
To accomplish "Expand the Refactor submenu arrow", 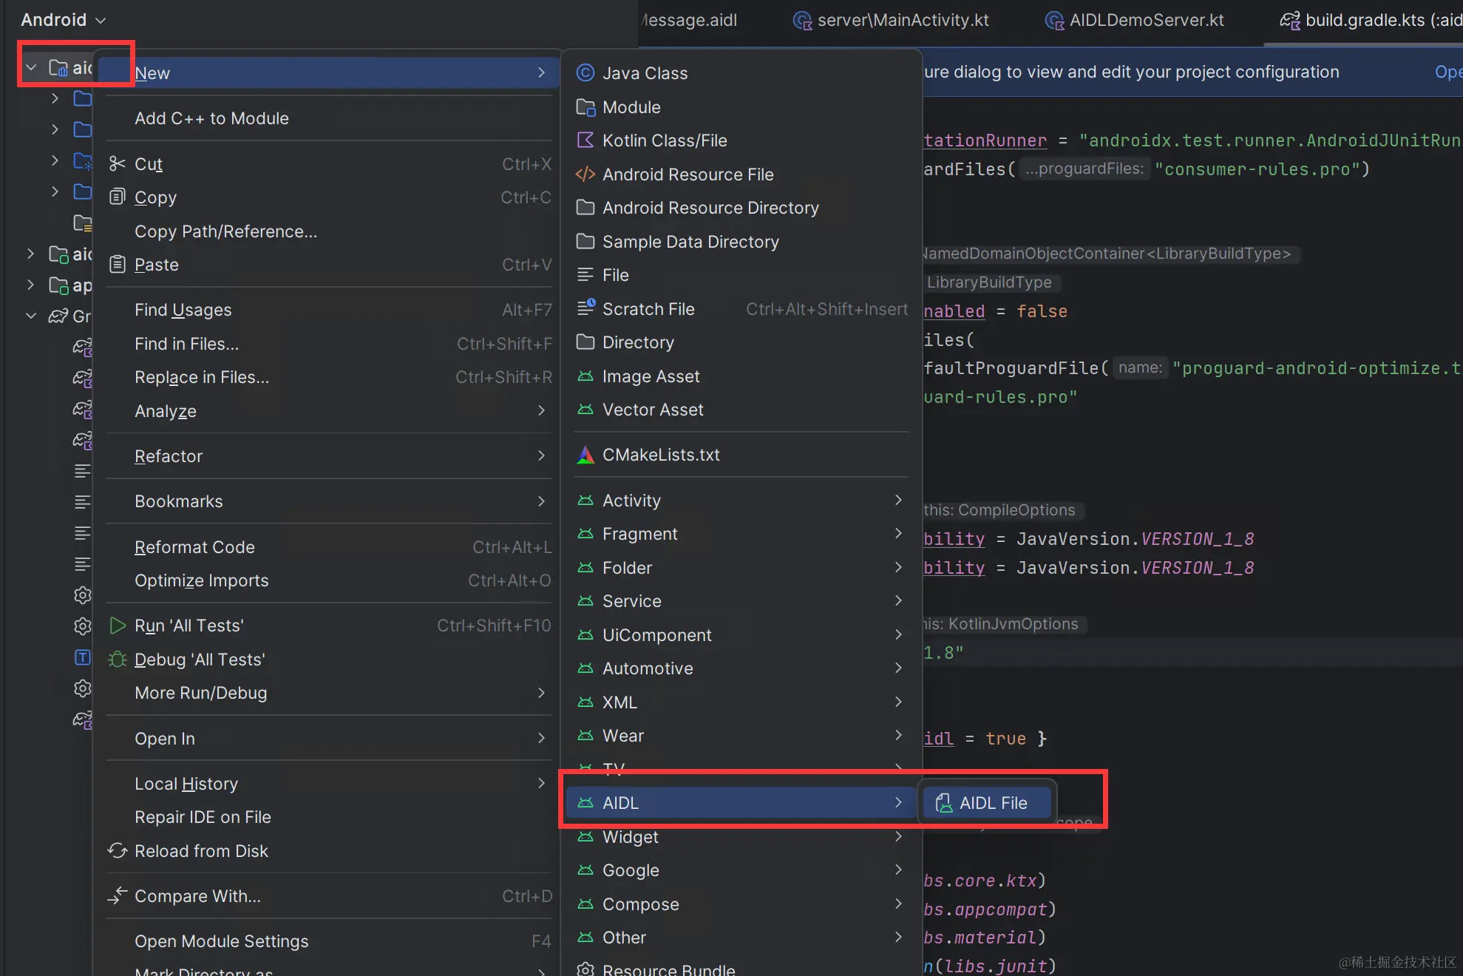I will tap(541, 455).
